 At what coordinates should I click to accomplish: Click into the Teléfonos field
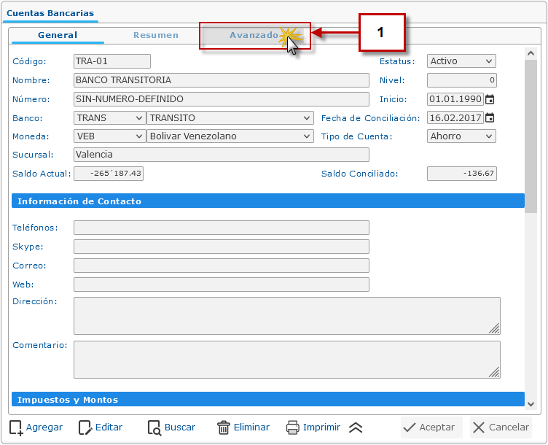[222, 228]
